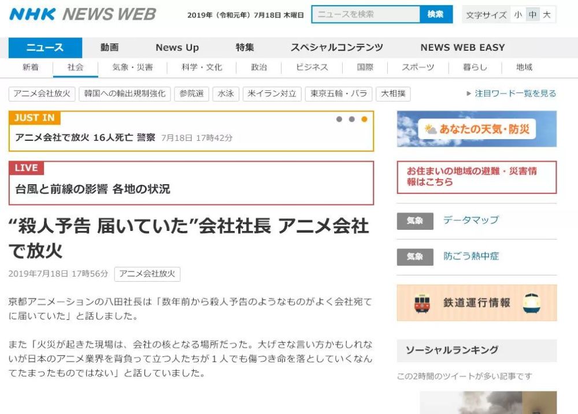Click the 東京五輪・パラ keyword tag
The width and height of the screenshot is (578, 414).
tap(339, 94)
